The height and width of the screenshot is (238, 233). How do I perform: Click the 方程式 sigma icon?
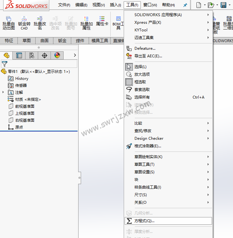tap(129, 221)
